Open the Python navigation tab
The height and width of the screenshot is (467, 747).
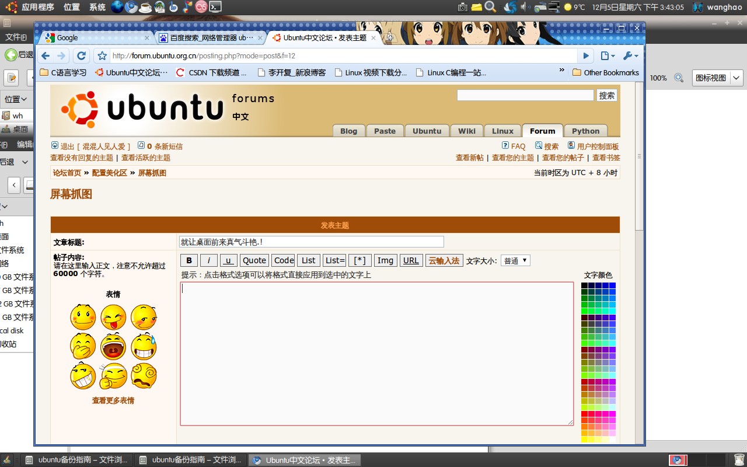click(x=585, y=131)
